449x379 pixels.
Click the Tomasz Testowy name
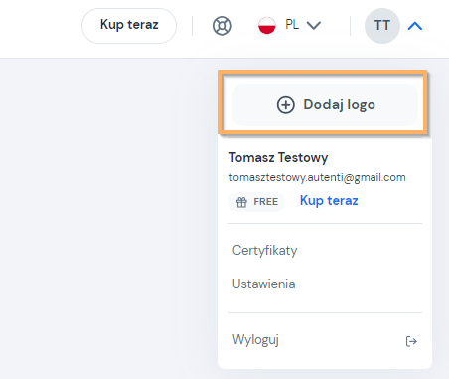278,157
